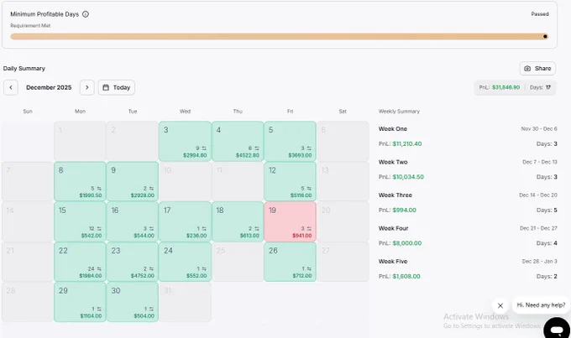
Task: Click the $5116.00 amount on Dec 12
Action: (x=301, y=195)
